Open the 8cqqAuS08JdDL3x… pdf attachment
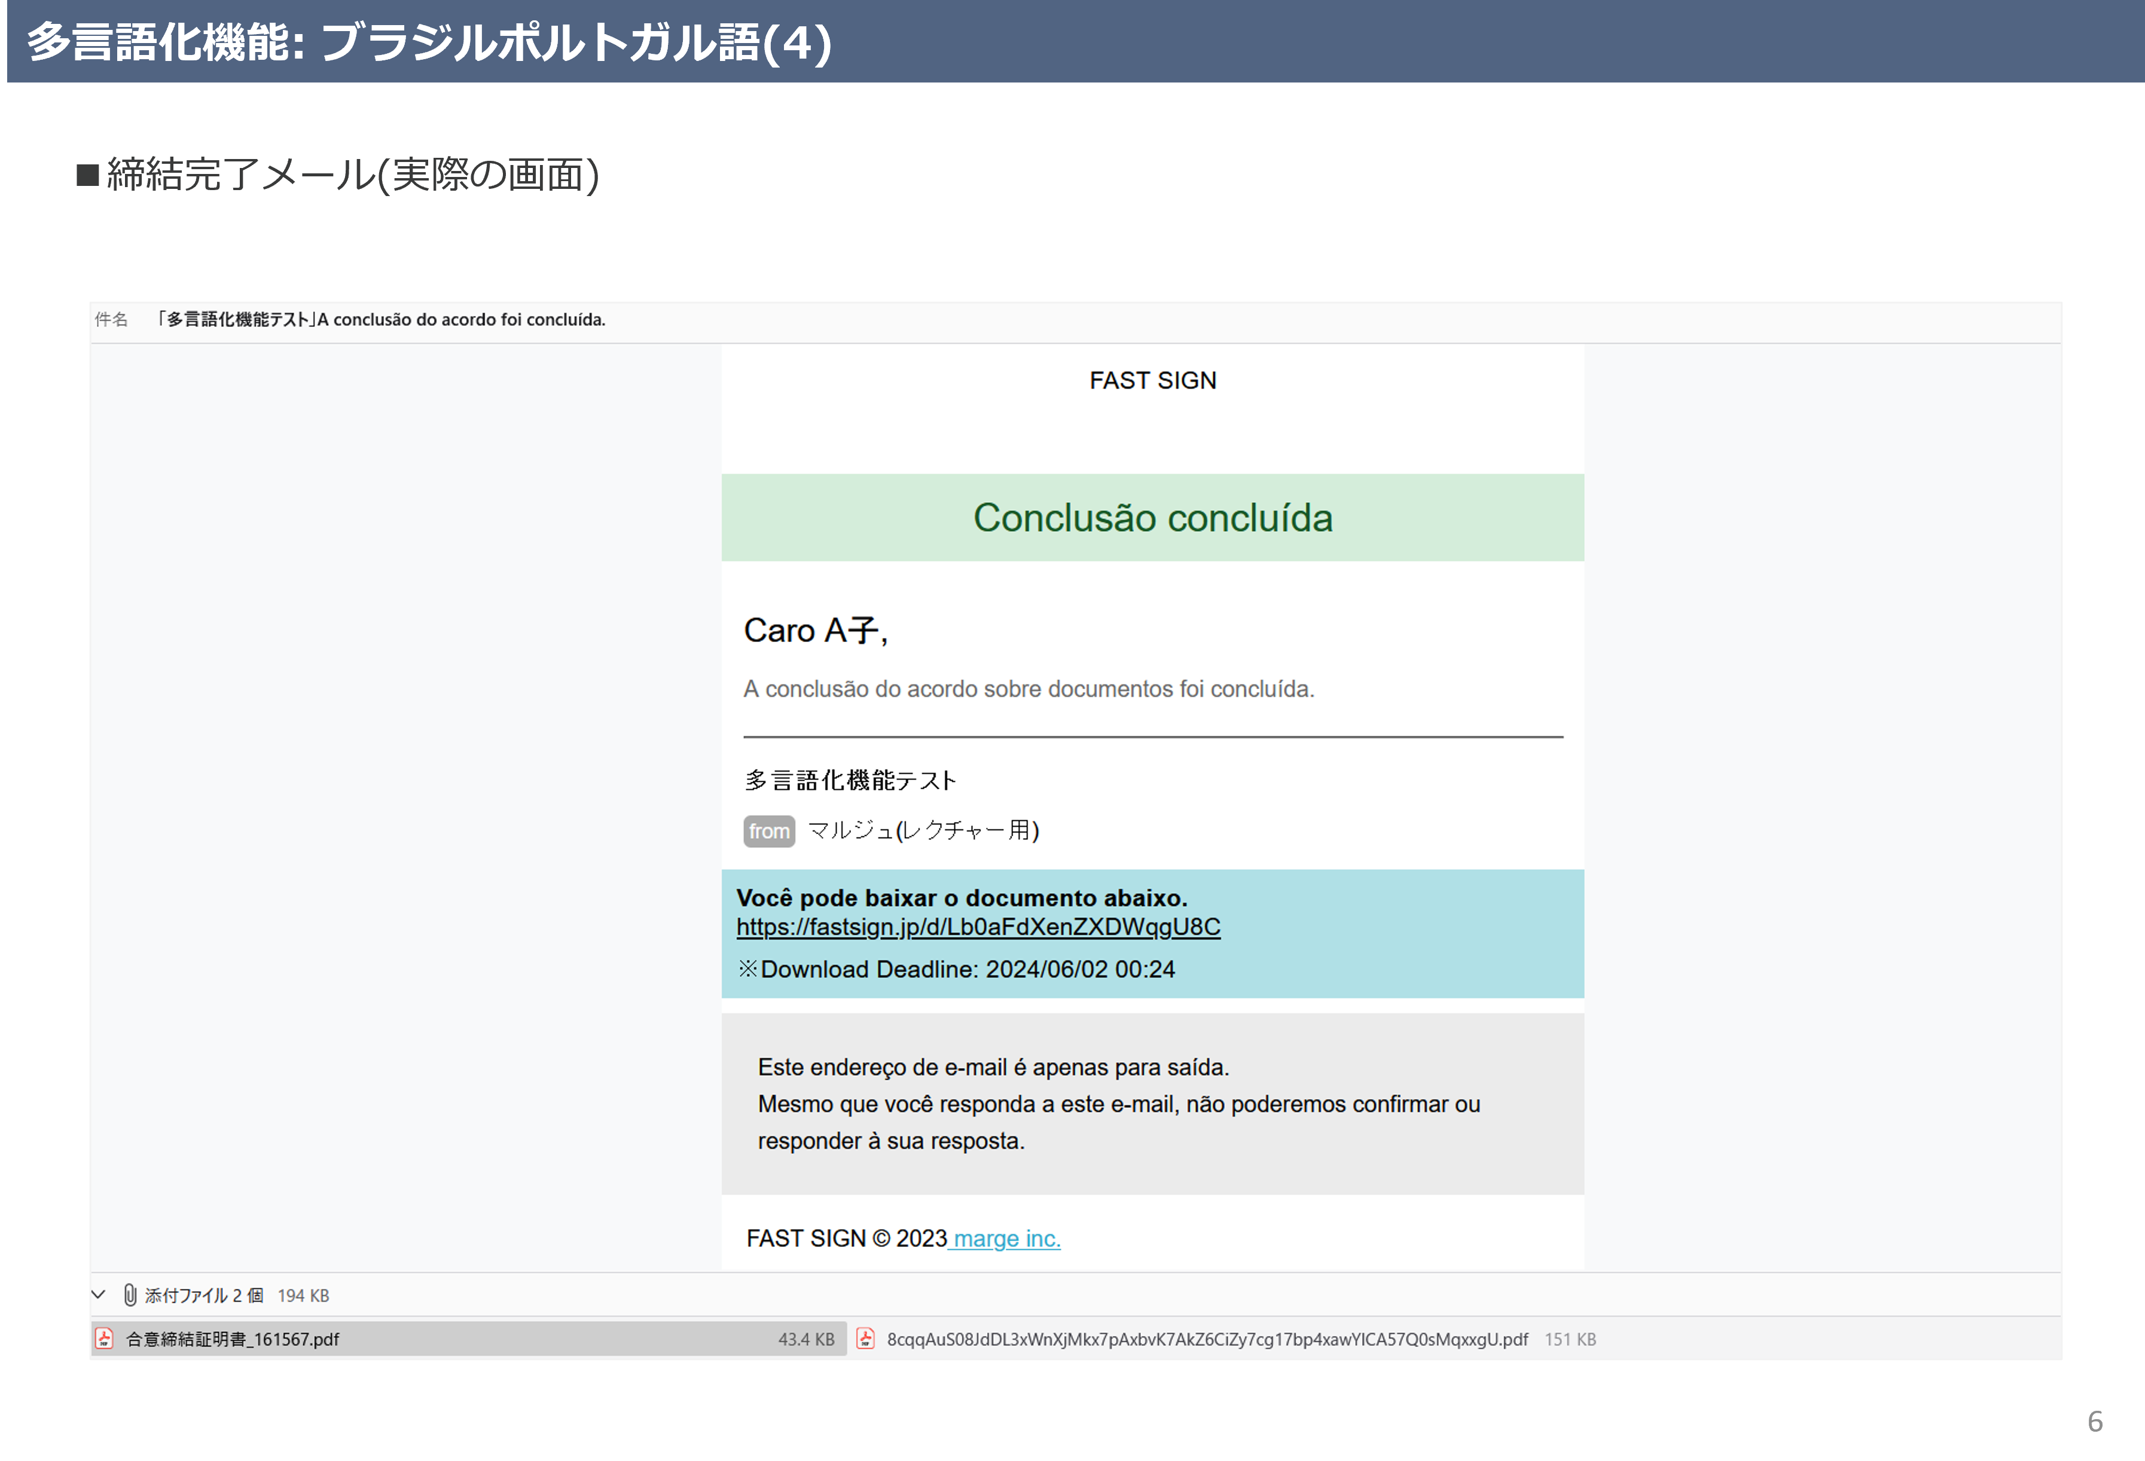 click(1206, 1339)
